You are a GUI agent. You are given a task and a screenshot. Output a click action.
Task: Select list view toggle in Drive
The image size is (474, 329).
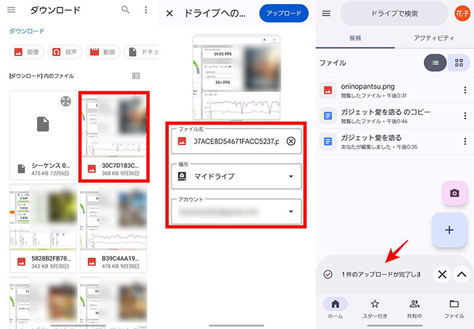point(435,63)
